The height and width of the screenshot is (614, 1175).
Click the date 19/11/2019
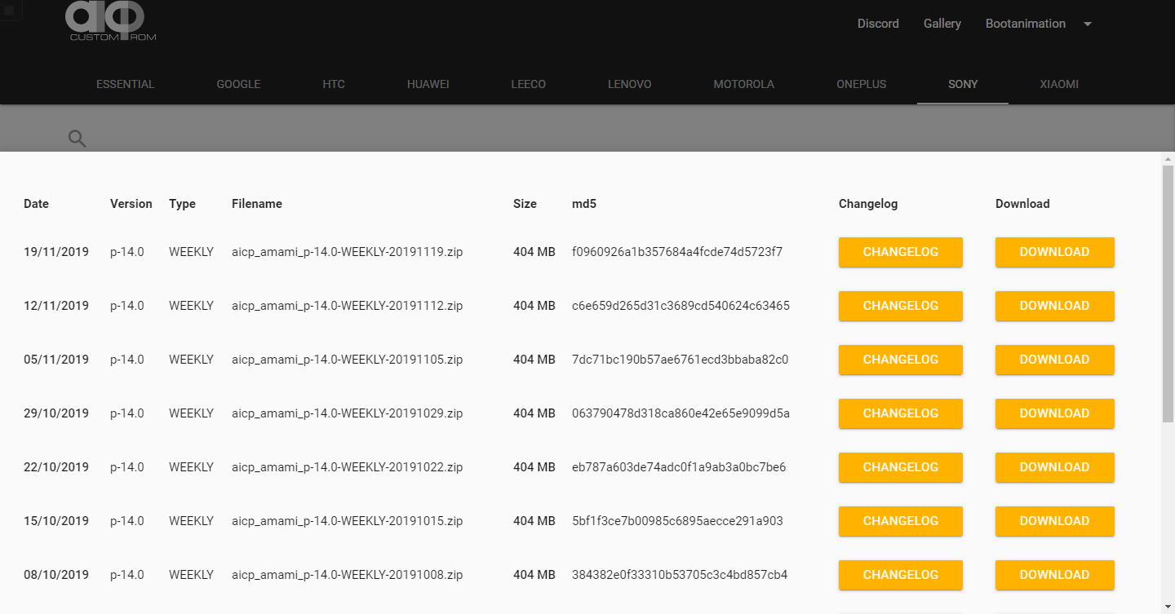56,252
